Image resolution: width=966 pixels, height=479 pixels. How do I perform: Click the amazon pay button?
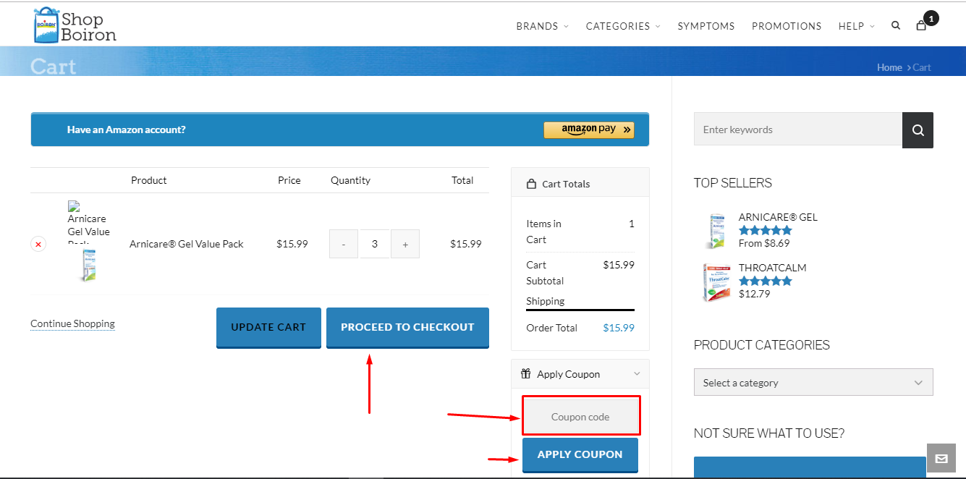pyautogui.click(x=589, y=130)
